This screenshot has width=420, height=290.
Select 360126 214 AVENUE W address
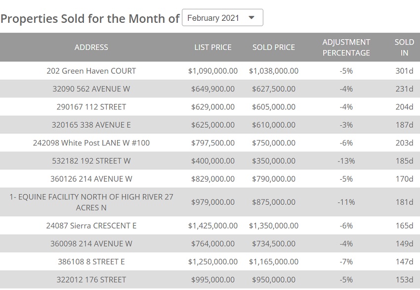tap(91, 179)
